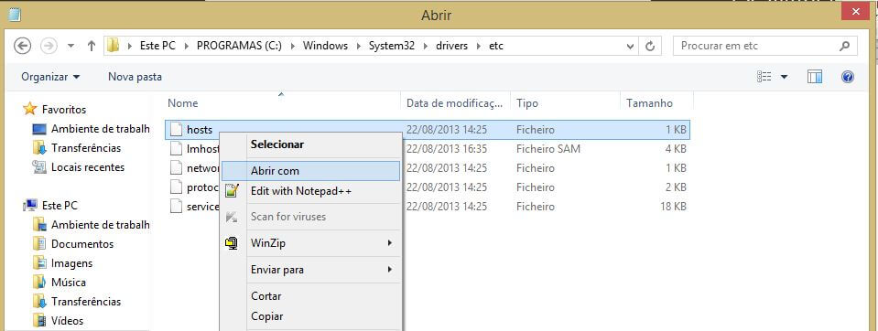Open Transferências under Favoritos

pyautogui.click(x=86, y=148)
